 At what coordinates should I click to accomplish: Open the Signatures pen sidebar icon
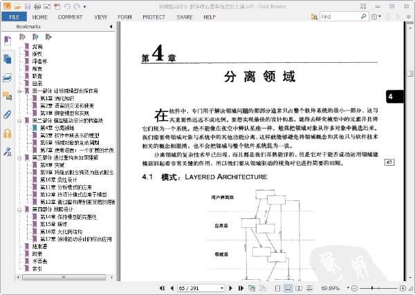(x=8, y=152)
